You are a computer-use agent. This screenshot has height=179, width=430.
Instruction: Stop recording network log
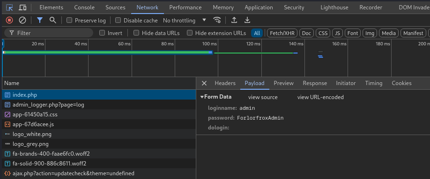(x=9, y=20)
